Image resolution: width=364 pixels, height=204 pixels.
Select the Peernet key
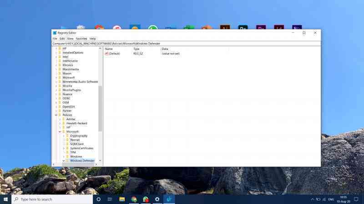75,140
